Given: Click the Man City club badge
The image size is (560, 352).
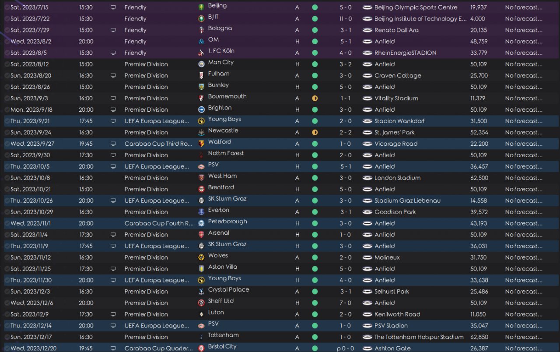Looking at the screenshot, I should pos(201,64).
